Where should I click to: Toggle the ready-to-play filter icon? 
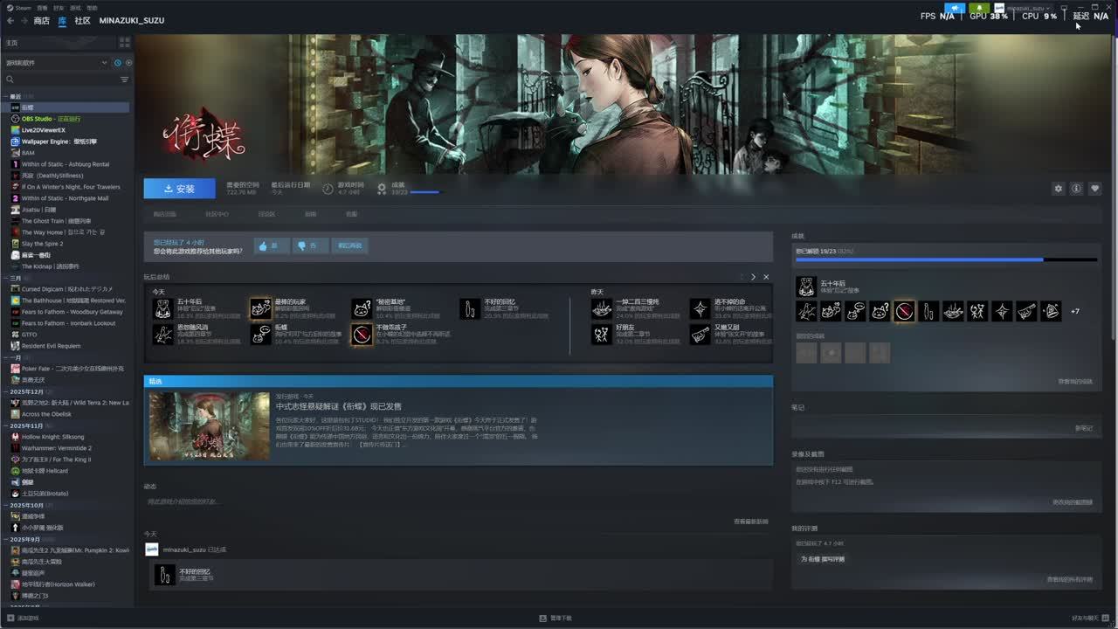point(129,63)
